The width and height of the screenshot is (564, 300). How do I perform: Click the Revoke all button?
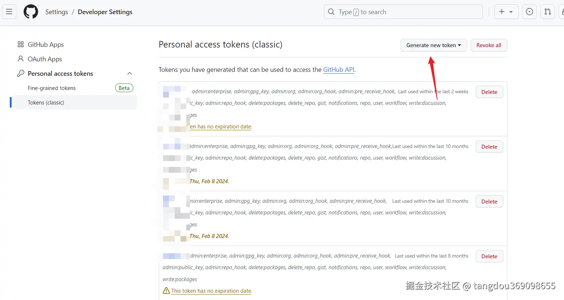click(x=489, y=45)
